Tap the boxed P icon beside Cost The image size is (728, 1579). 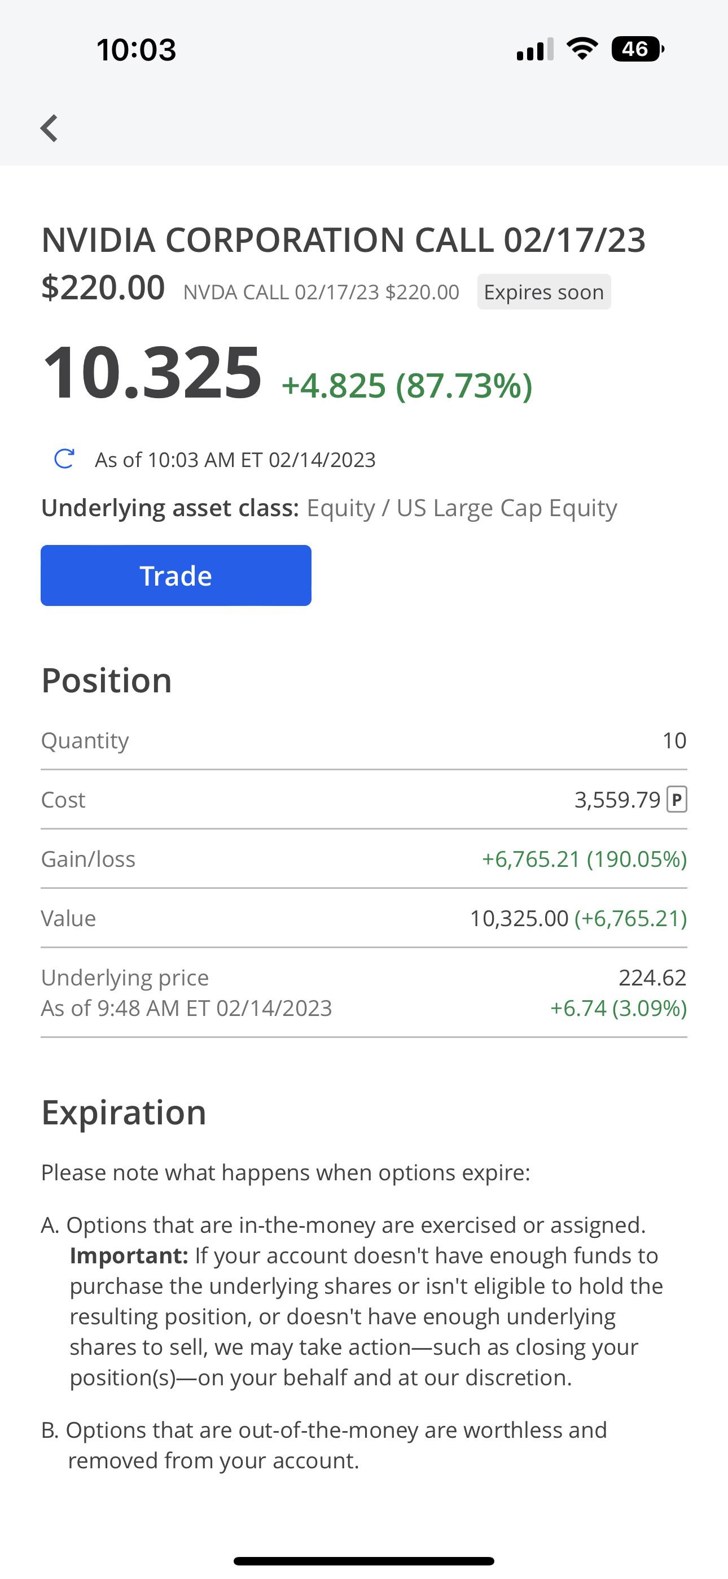click(677, 799)
